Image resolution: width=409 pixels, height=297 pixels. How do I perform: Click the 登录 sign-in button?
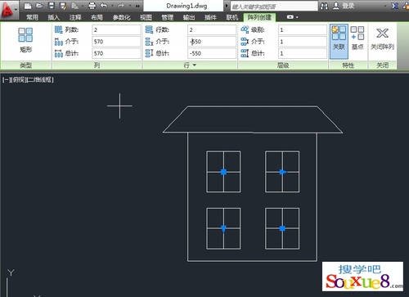pyautogui.click(x=344, y=6)
